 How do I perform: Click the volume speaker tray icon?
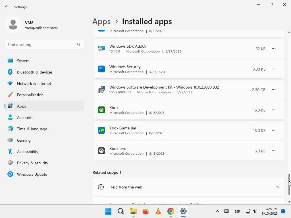pos(255,211)
